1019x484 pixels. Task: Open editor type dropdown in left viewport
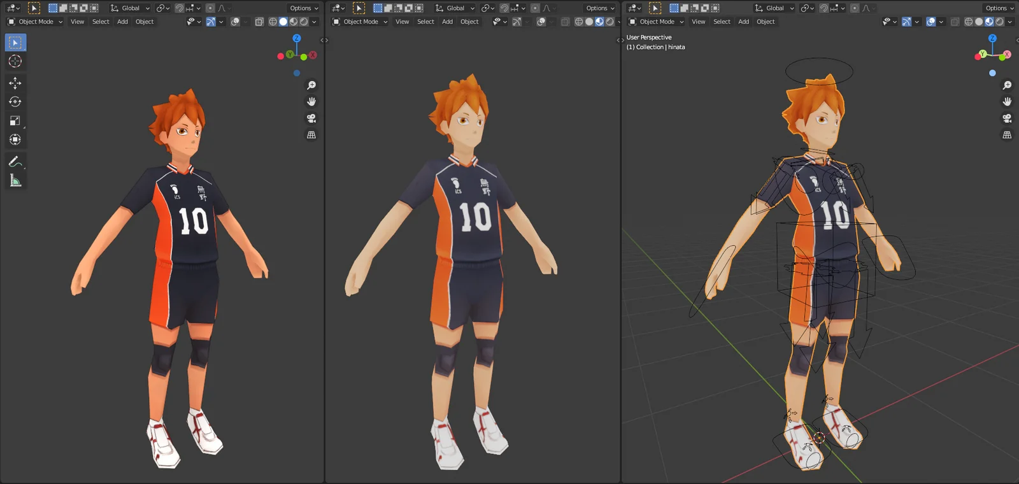click(13, 8)
